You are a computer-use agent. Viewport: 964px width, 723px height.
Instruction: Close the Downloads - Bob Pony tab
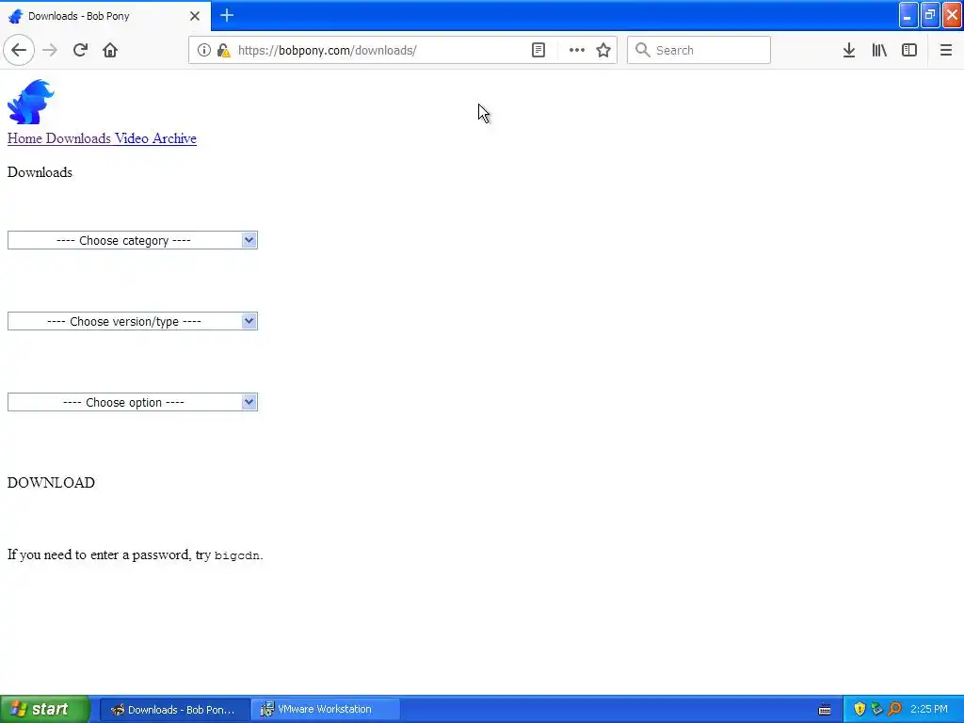195,16
